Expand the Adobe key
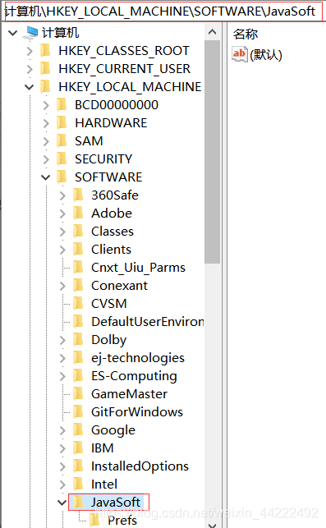This screenshot has width=326, height=528. tap(62, 213)
